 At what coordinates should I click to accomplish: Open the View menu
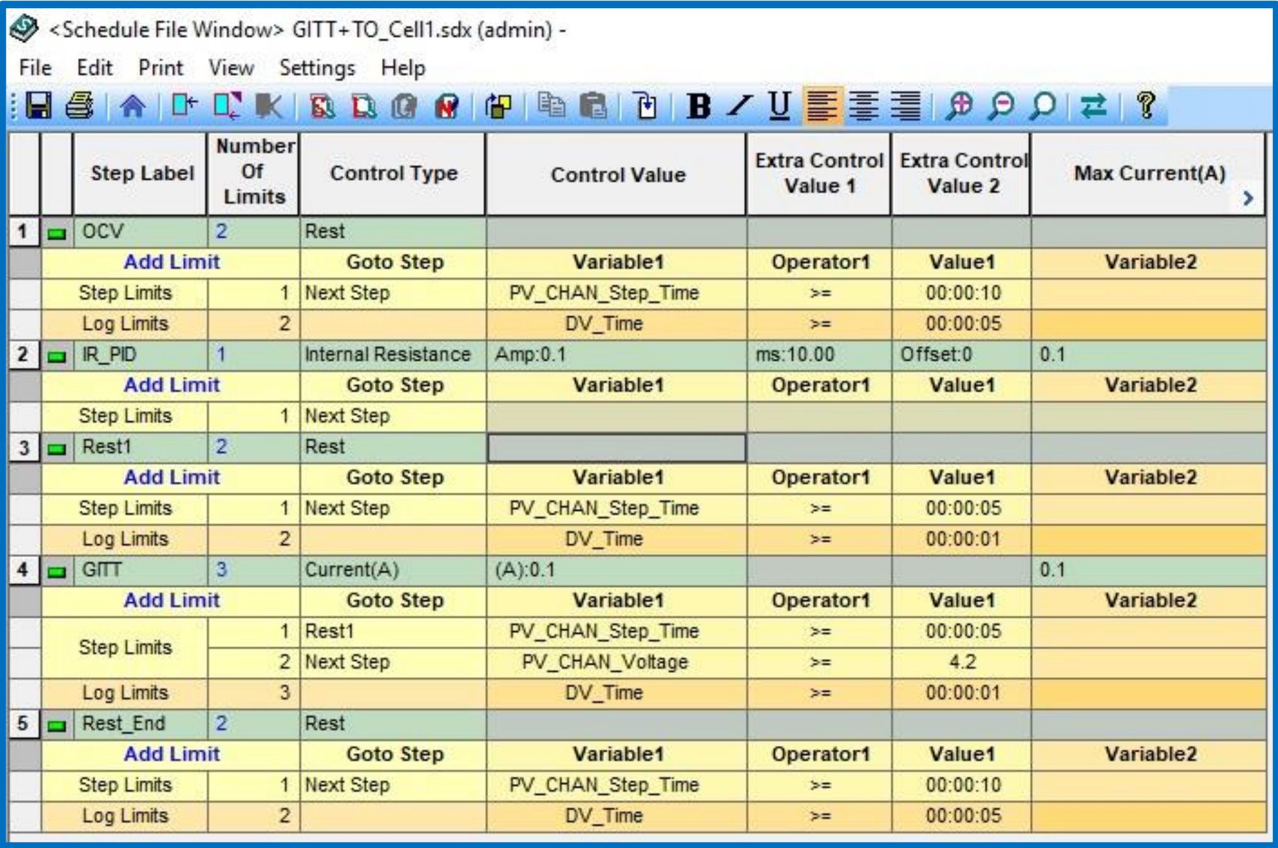click(x=231, y=68)
